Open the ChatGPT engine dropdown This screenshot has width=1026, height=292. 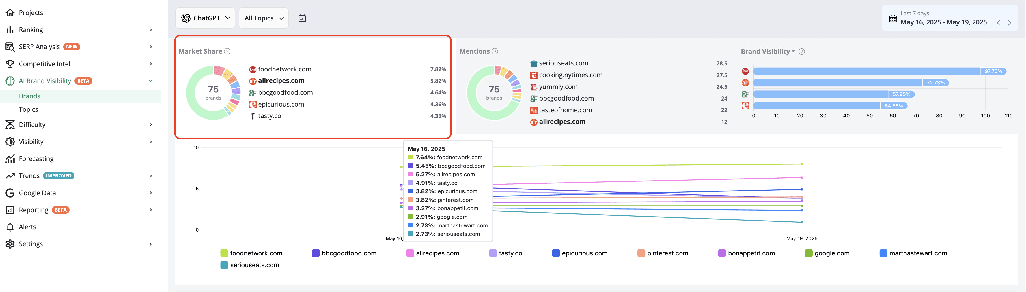(x=206, y=18)
